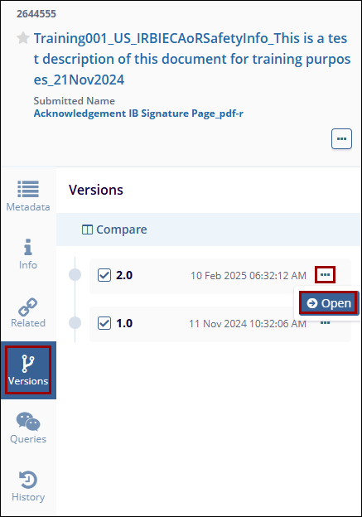Uncheck the version 2.0 checkbox

tap(104, 275)
